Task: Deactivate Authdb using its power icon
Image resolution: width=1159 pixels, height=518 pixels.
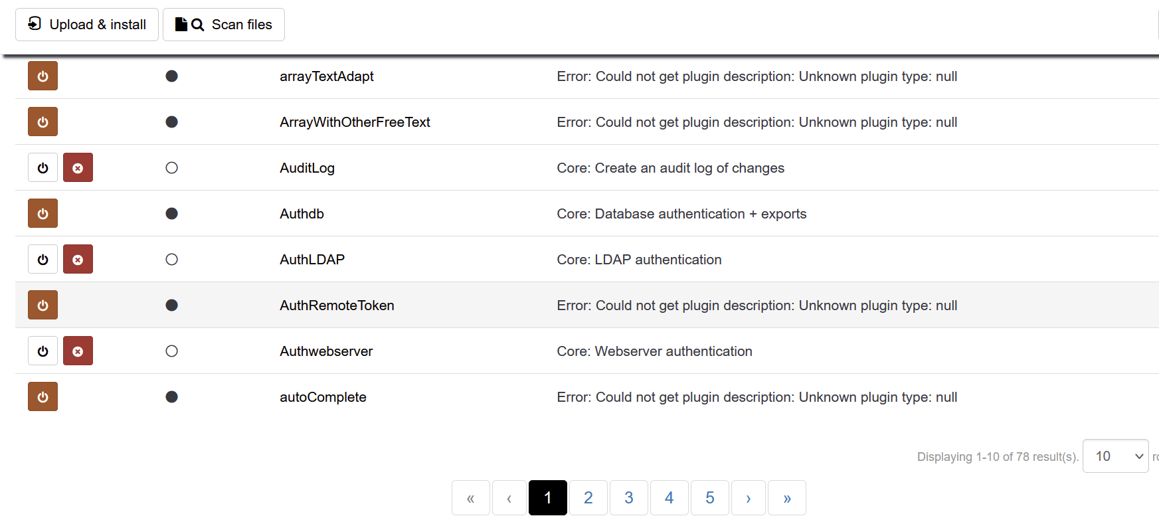Action: (43, 214)
